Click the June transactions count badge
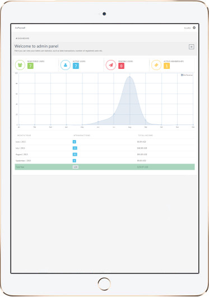The height and width of the screenshot is (297, 209). click(x=75, y=142)
